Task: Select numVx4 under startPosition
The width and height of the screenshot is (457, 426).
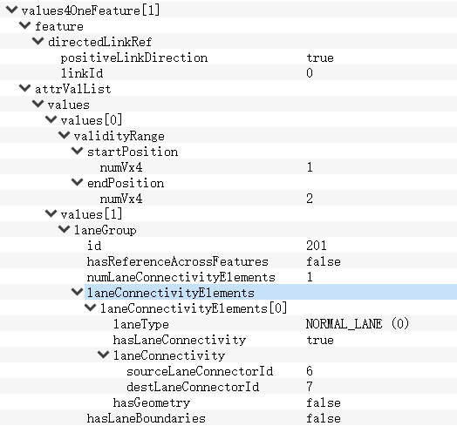Action: [x=228, y=167]
